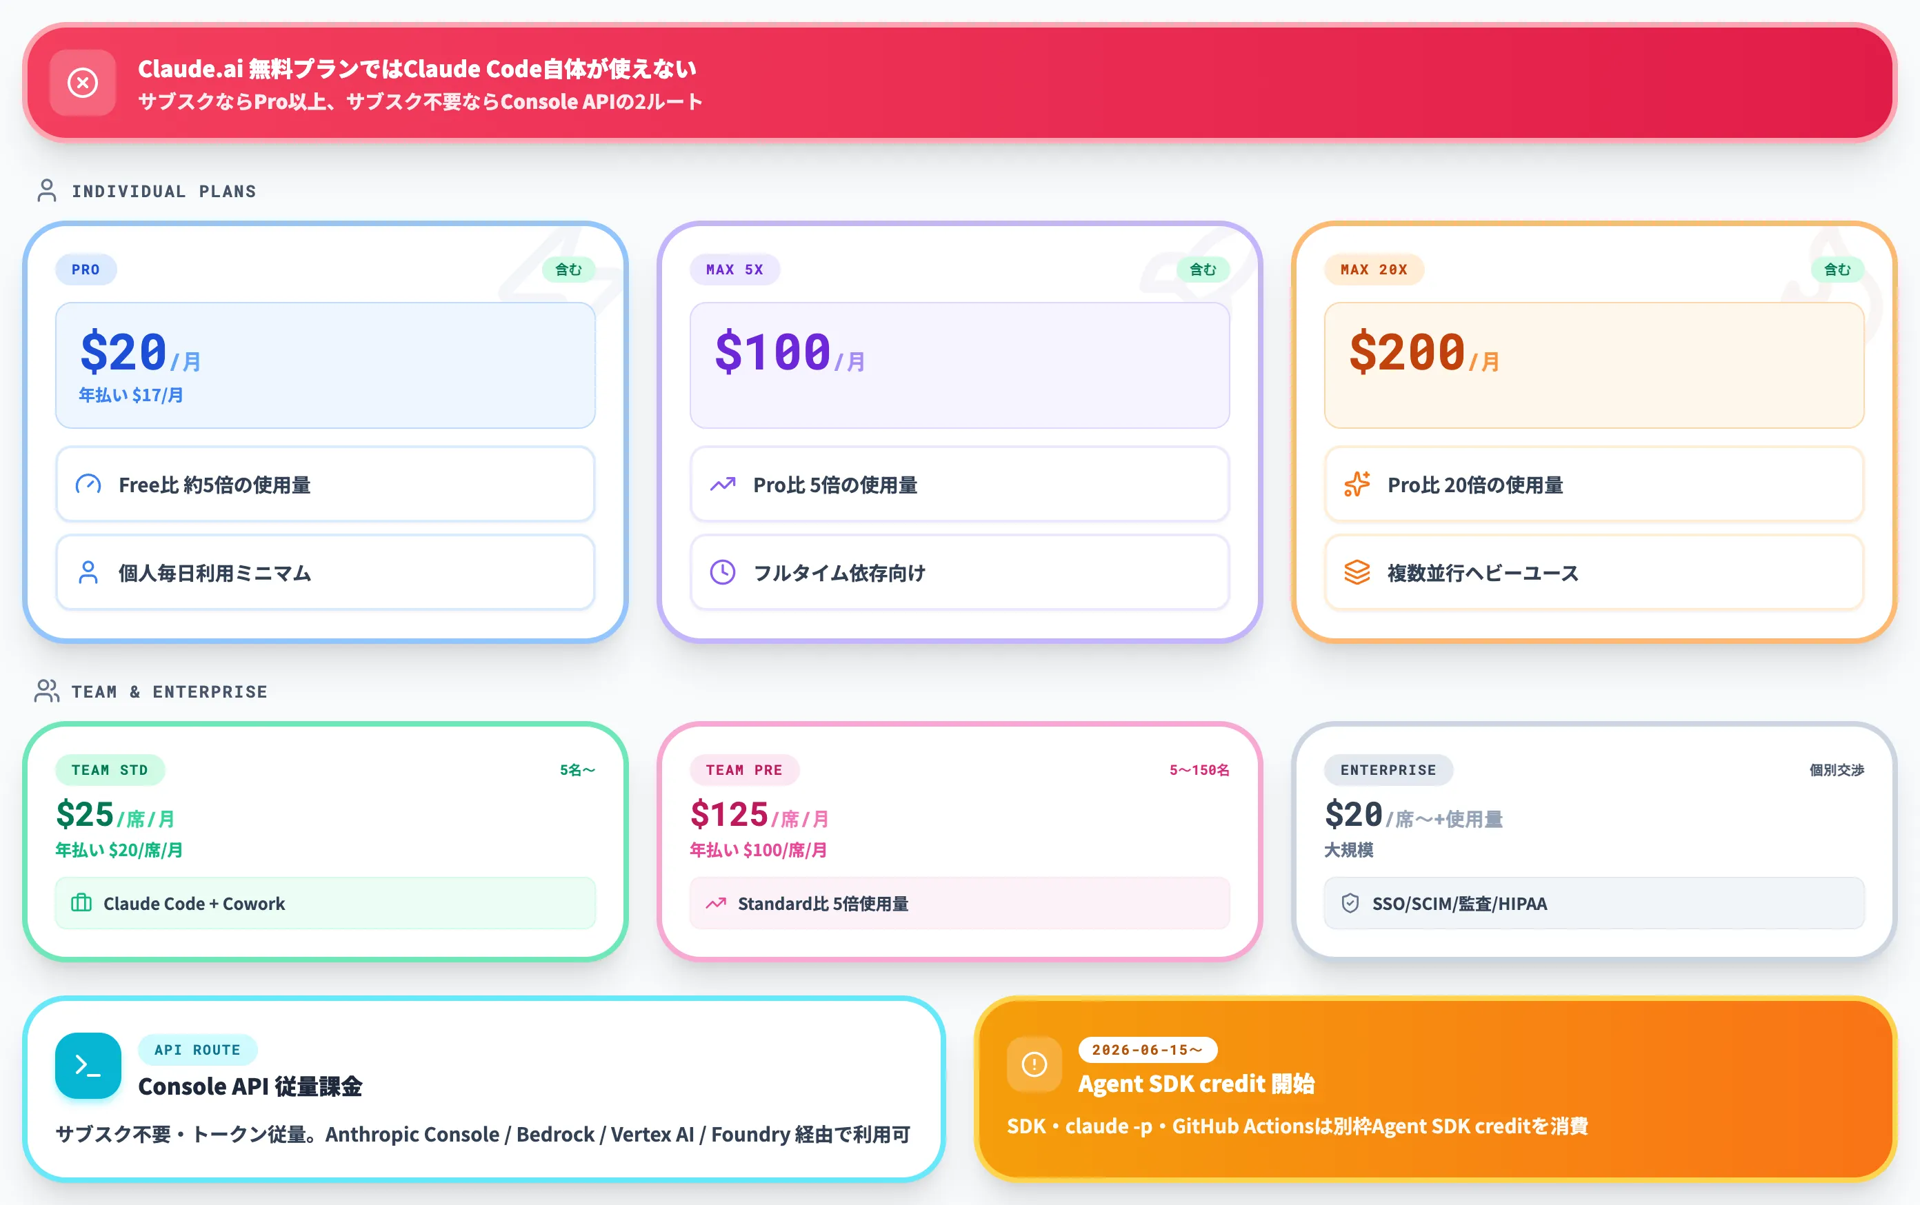The height and width of the screenshot is (1205, 1920).
Task: Click the $125/席/月 price
Action: (x=760, y=815)
